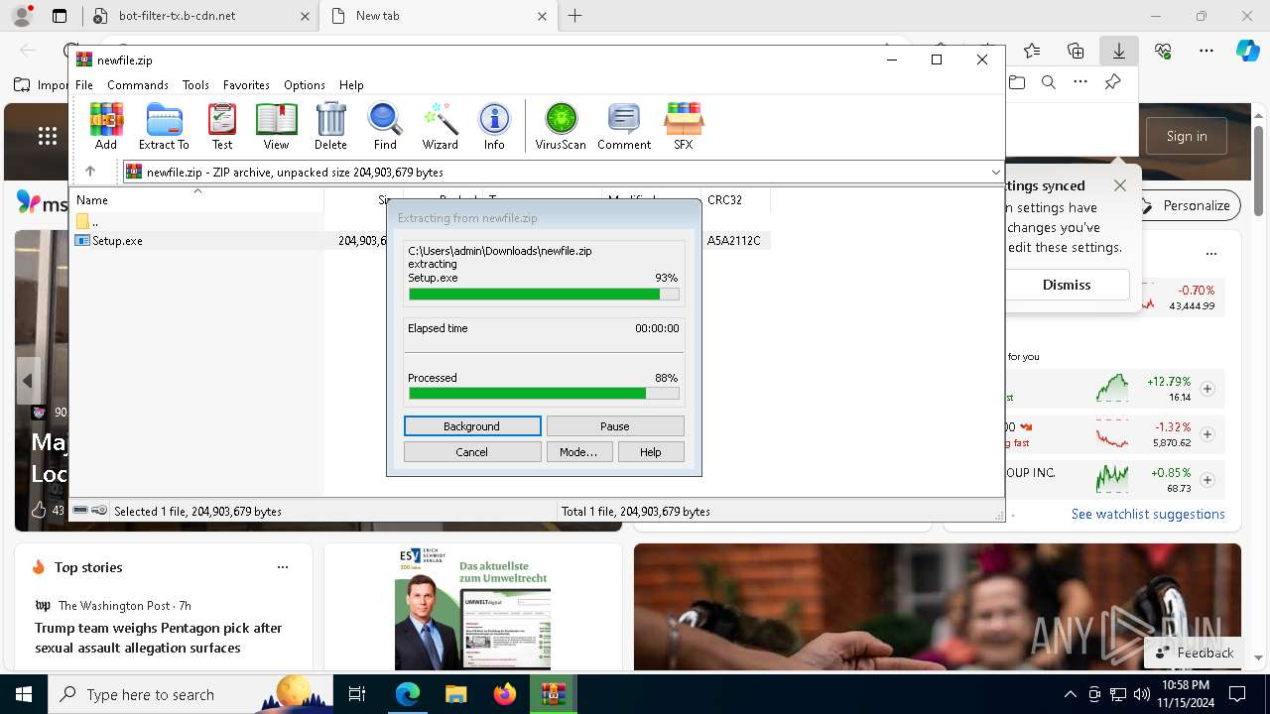Select the Find magnifier icon
The height and width of the screenshot is (714, 1270).
tap(385, 126)
